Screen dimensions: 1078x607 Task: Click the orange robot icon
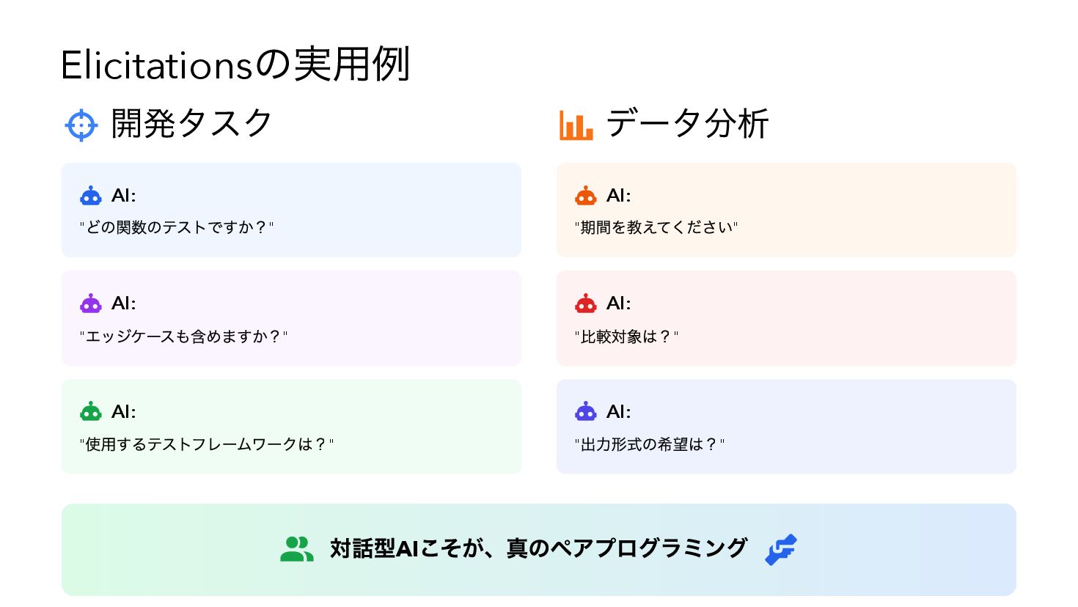coord(586,196)
